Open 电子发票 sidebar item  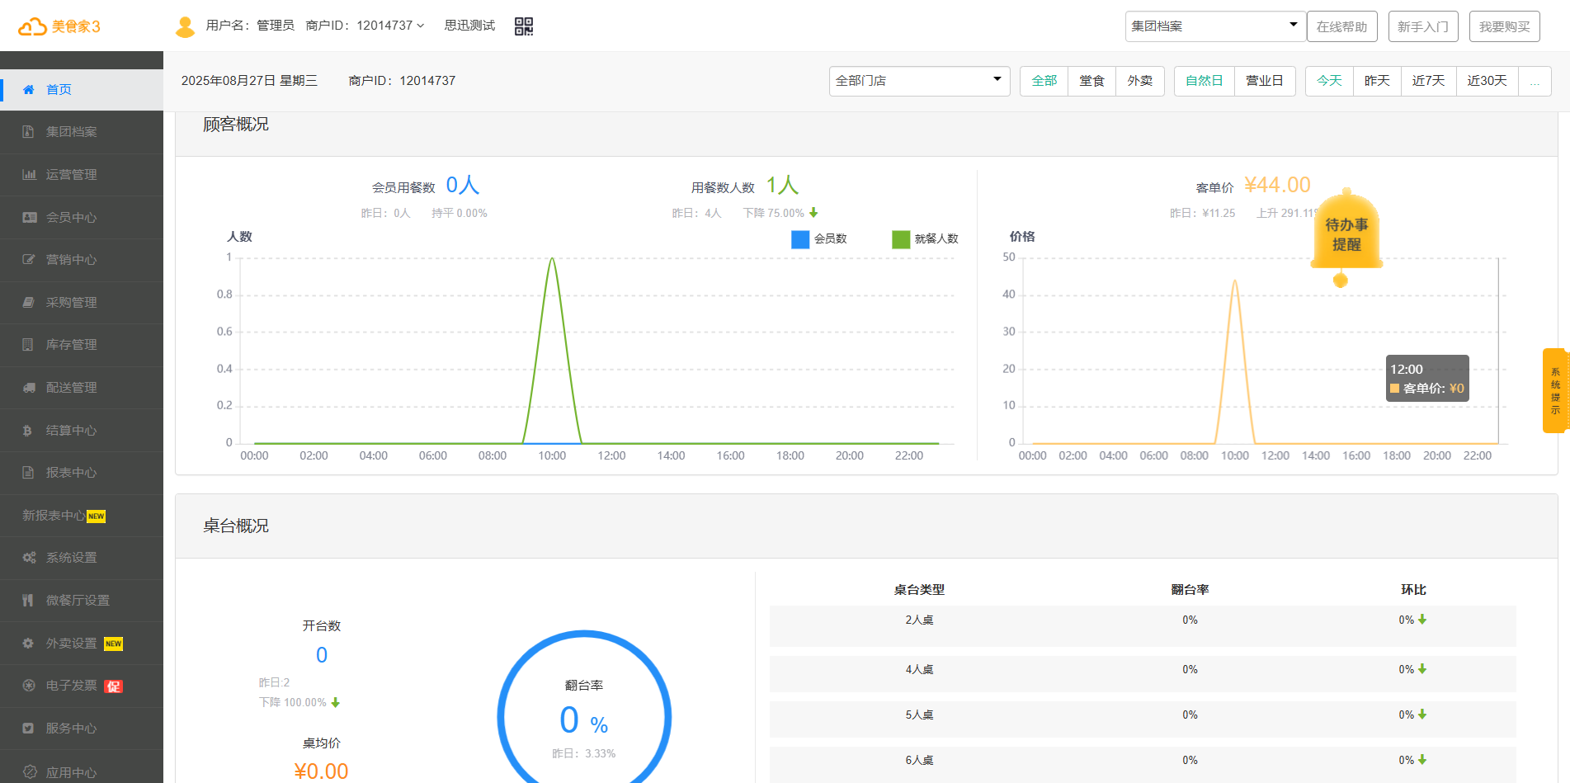[x=71, y=686]
